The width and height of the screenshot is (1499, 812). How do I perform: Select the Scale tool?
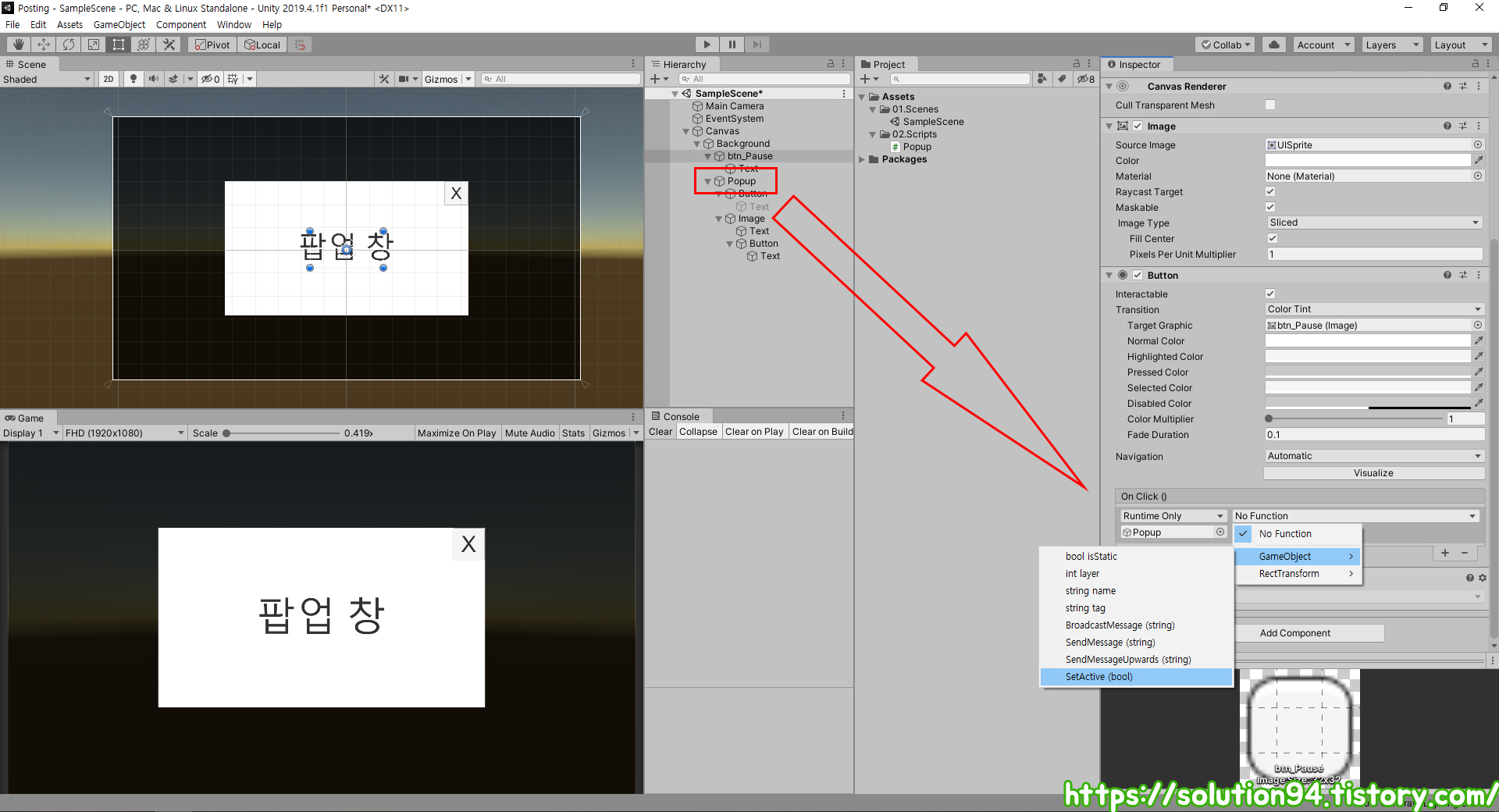(x=94, y=45)
